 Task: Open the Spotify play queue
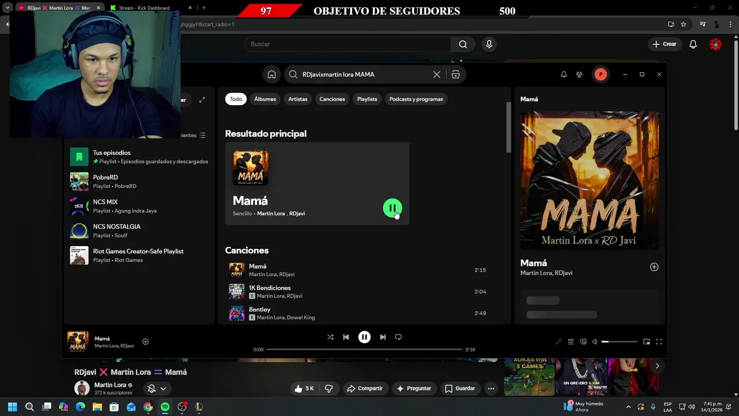(x=570, y=341)
